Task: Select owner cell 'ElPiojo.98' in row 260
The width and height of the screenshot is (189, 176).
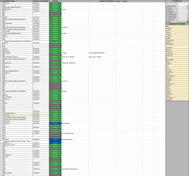Action: (19, 9)
